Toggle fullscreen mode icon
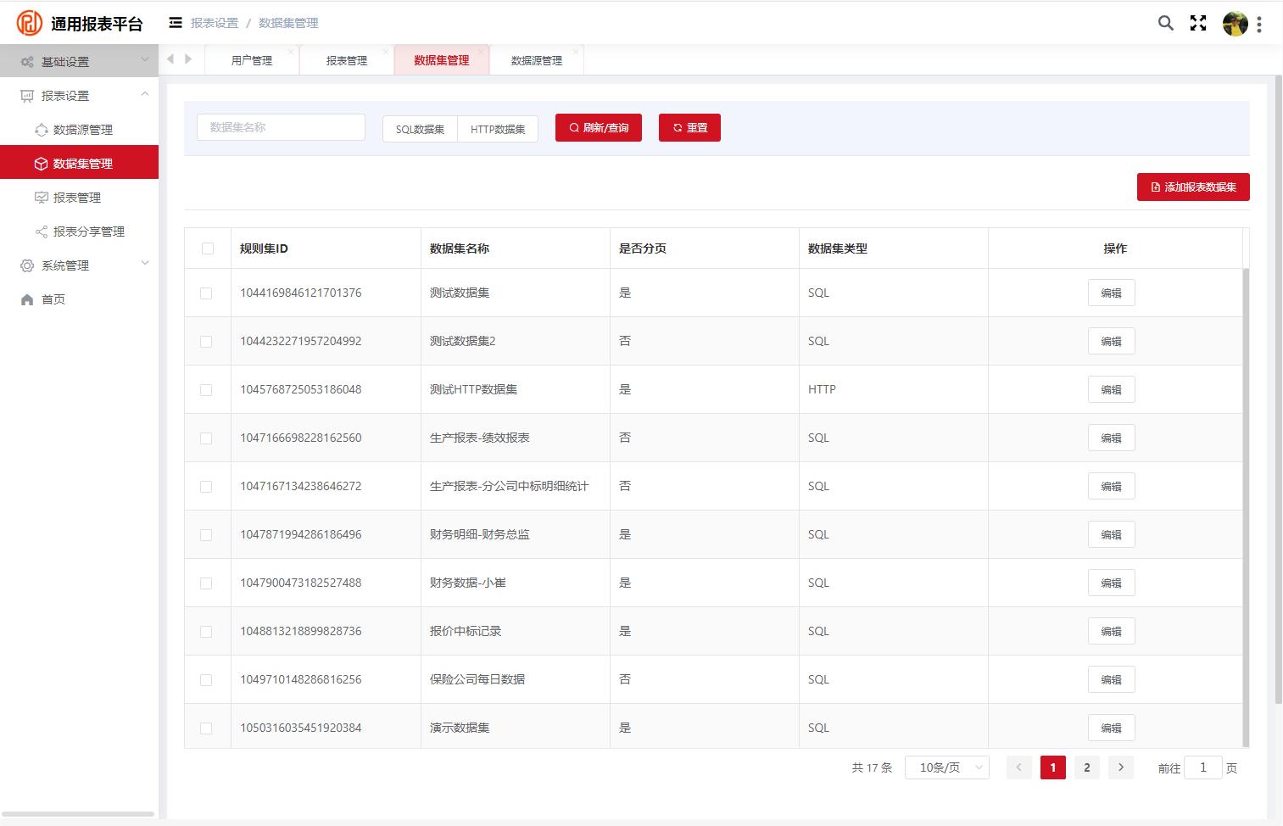This screenshot has width=1283, height=826. (x=1198, y=24)
